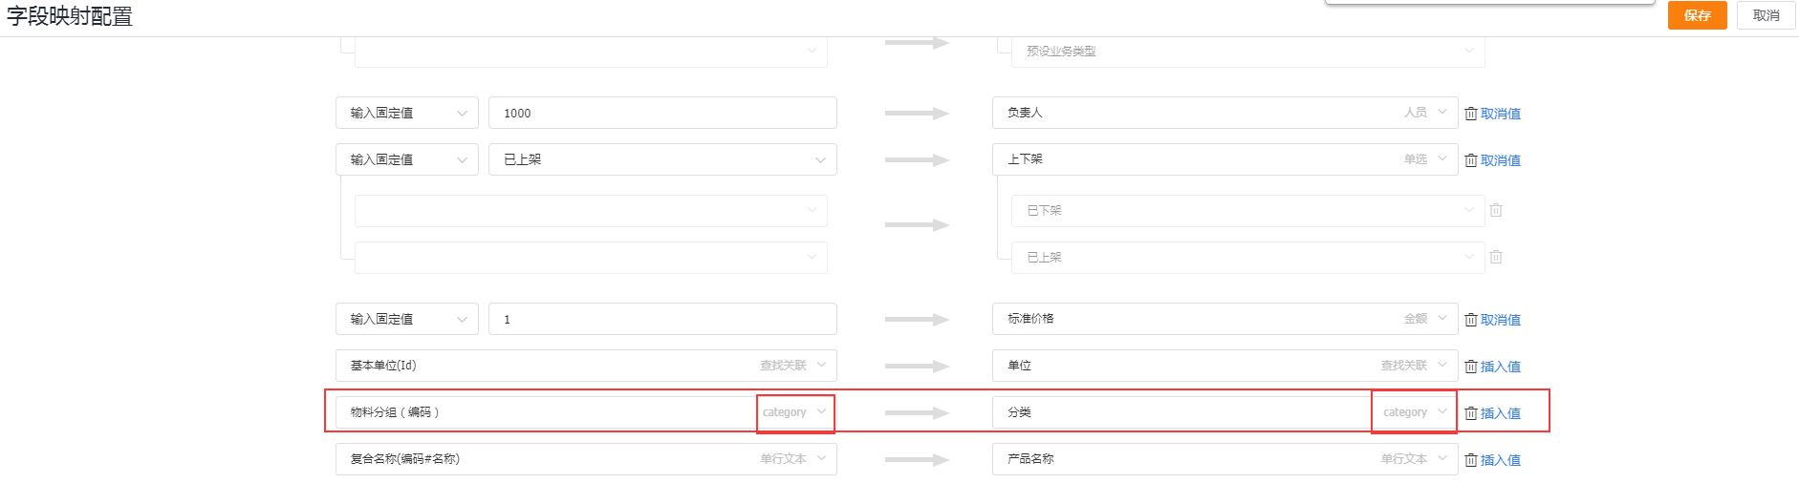Delete the 已上架 option mapping

pos(1496,257)
